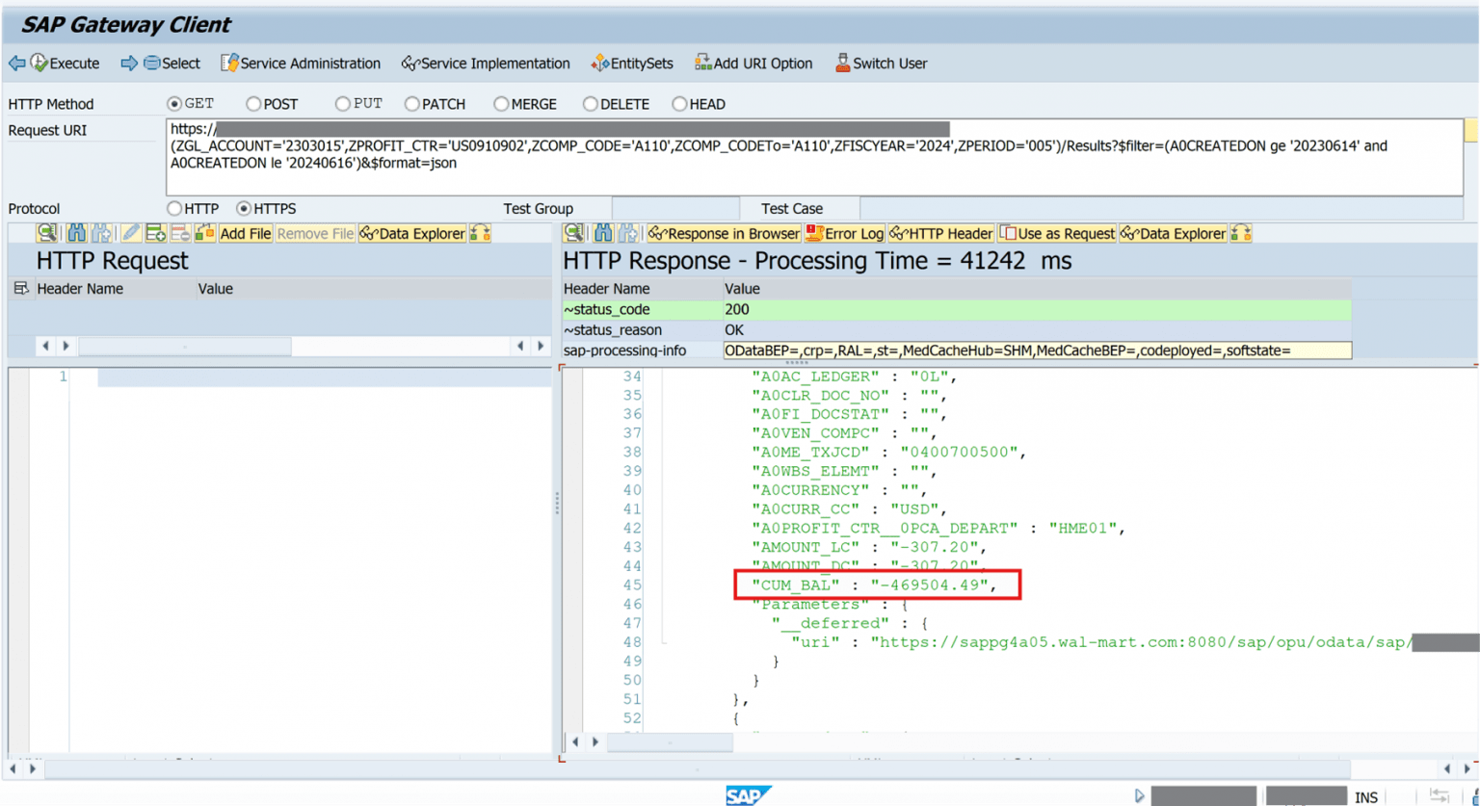Click the insert row icon in request toolbar
This screenshot has height=806, width=1480.
pyautogui.click(x=156, y=233)
